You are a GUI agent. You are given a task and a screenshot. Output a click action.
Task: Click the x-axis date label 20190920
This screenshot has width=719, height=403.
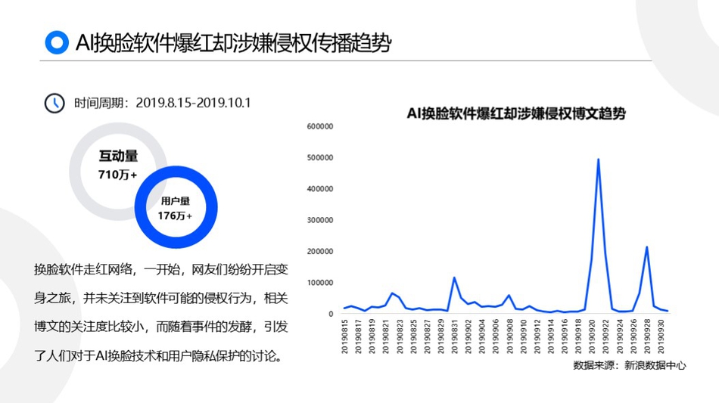[592, 336]
